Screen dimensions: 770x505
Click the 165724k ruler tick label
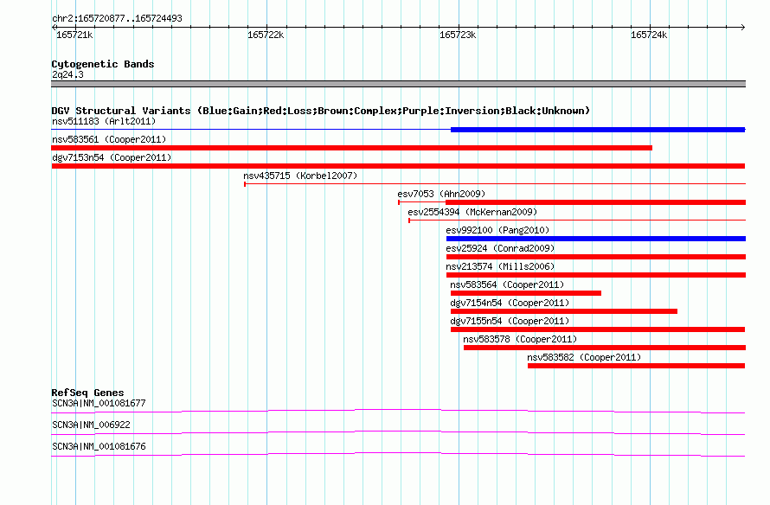coord(649,35)
